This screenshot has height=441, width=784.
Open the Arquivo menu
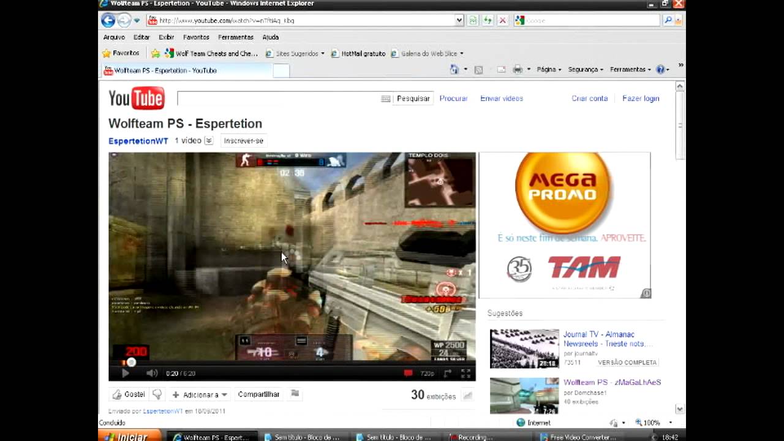[114, 37]
